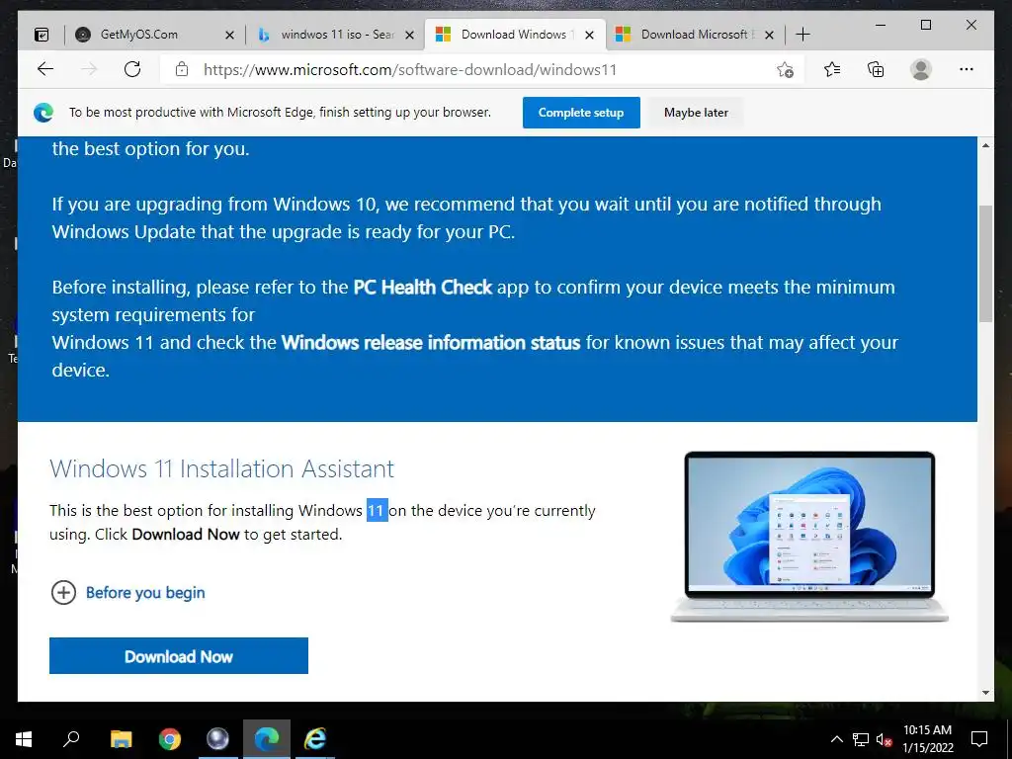Focus the address bar URL
This screenshot has height=759, width=1012.
[410, 70]
